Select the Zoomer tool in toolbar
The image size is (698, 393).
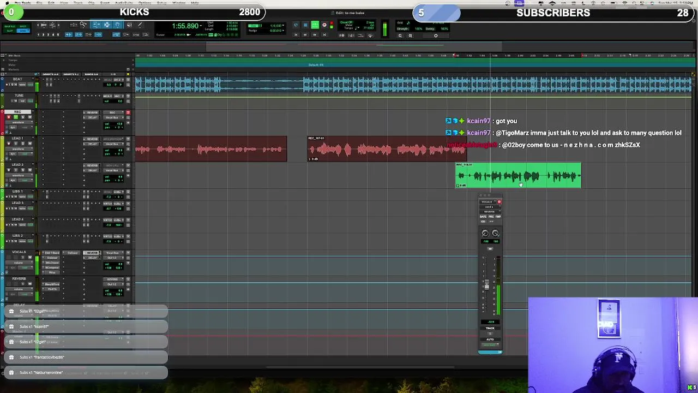tap(83, 25)
